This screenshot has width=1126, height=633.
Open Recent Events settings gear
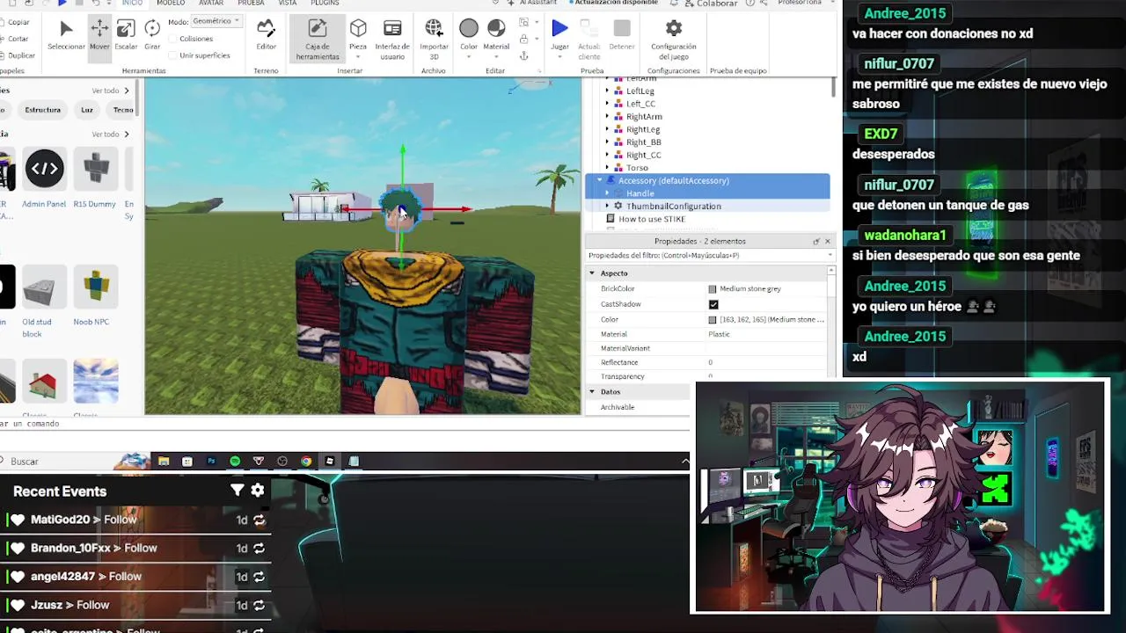pos(258,491)
